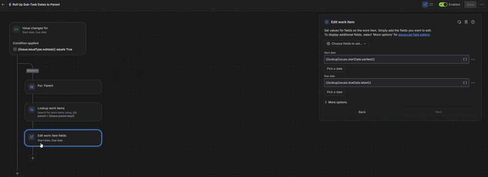Open the advanced field editing link
The width and height of the screenshot is (488, 177).
coord(414,35)
